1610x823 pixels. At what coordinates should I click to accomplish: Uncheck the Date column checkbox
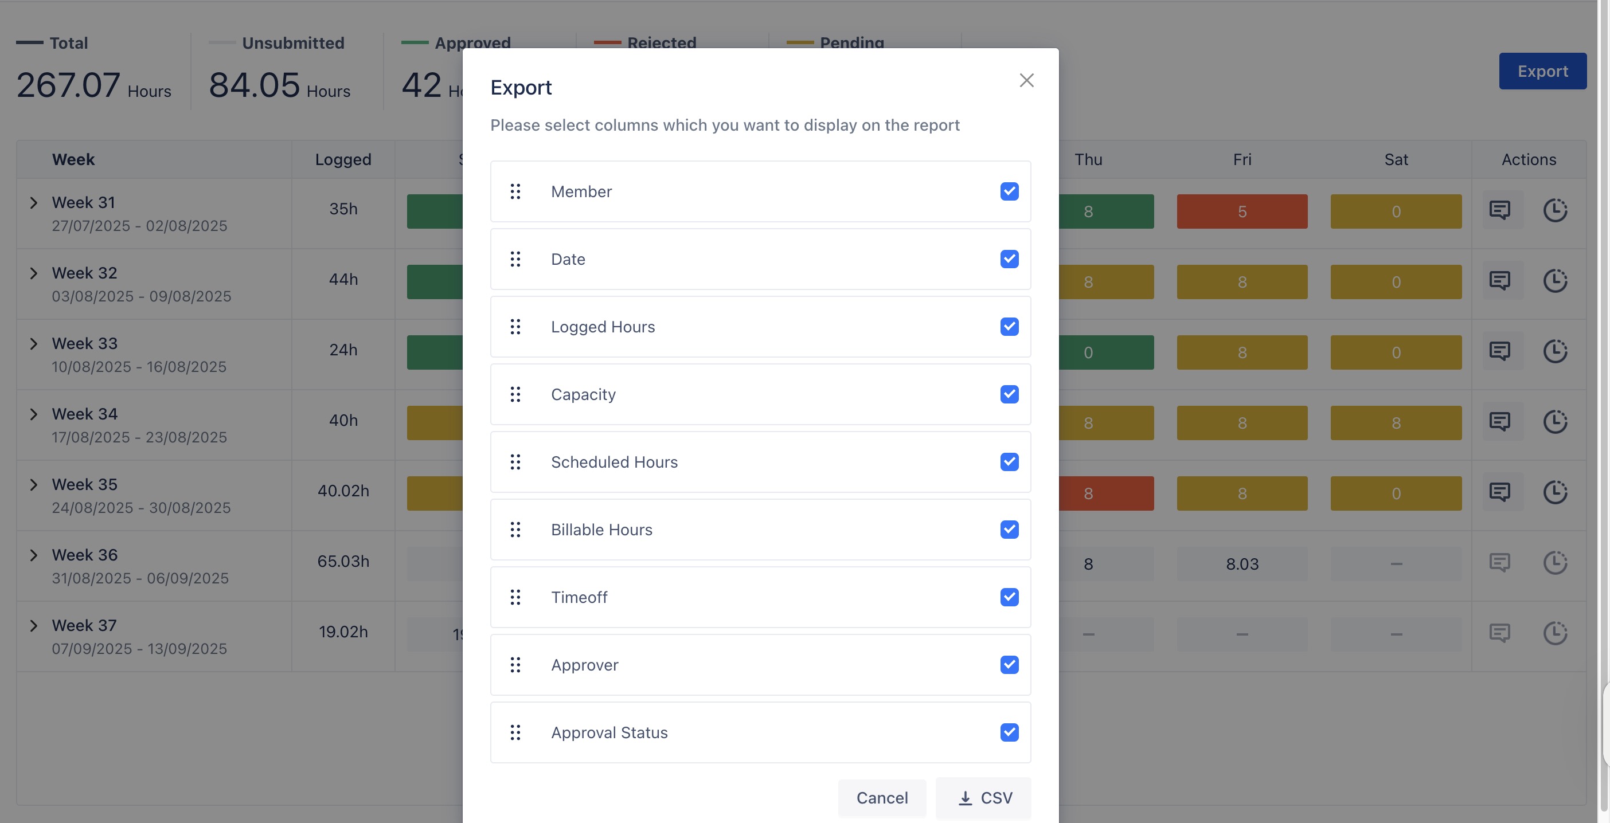[1009, 259]
